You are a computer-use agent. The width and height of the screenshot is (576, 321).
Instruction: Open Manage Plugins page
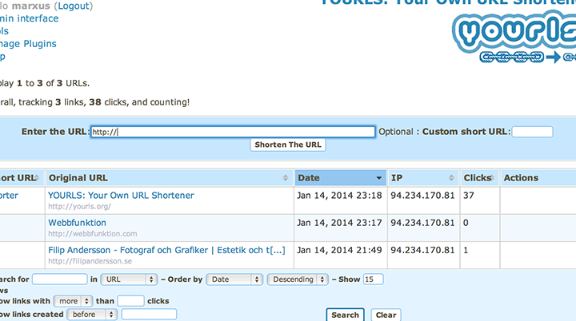click(x=28, y=44)
